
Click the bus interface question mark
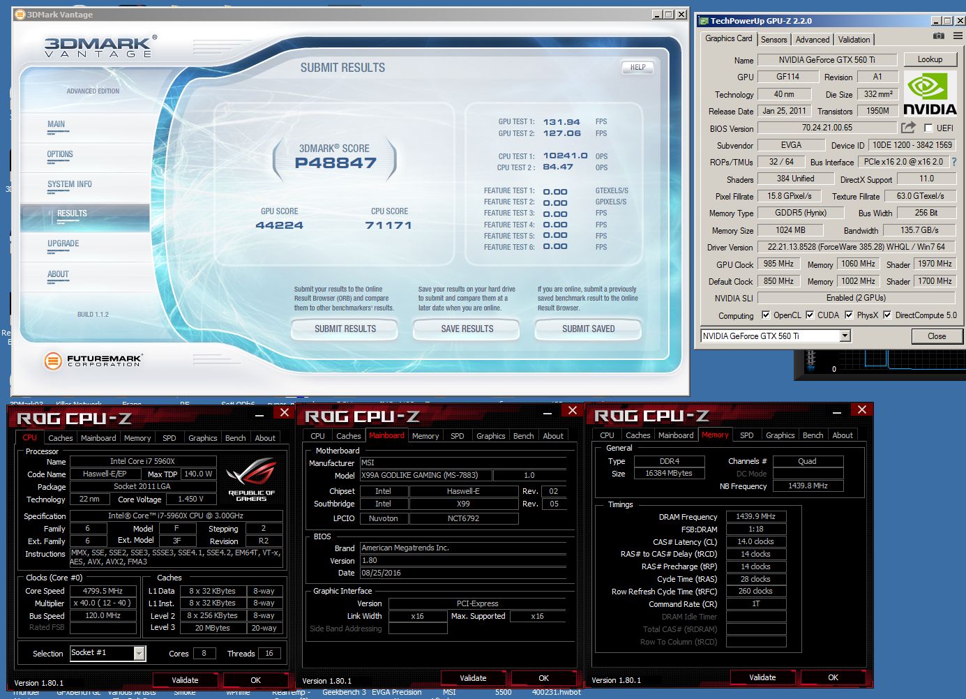tap(954, 162)
